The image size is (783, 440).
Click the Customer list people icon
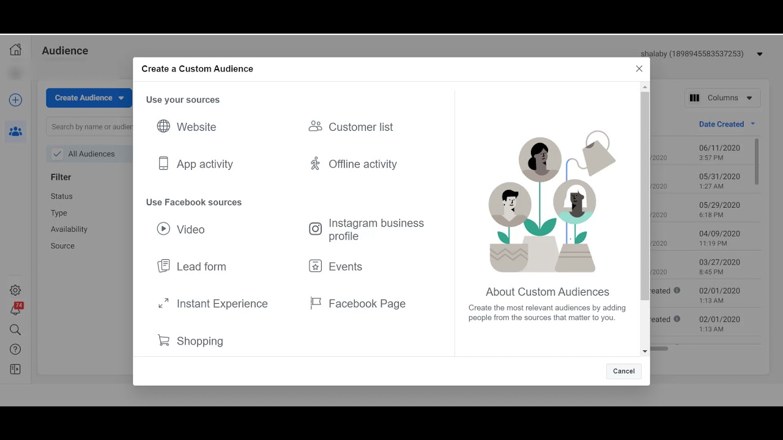coord(315,127)
